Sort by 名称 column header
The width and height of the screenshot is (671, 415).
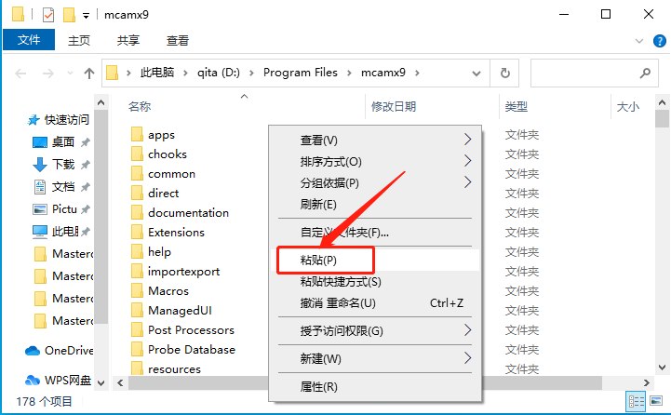(140, 106)
